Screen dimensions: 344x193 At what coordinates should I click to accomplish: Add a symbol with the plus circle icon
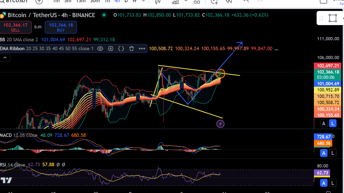point(39,1)
